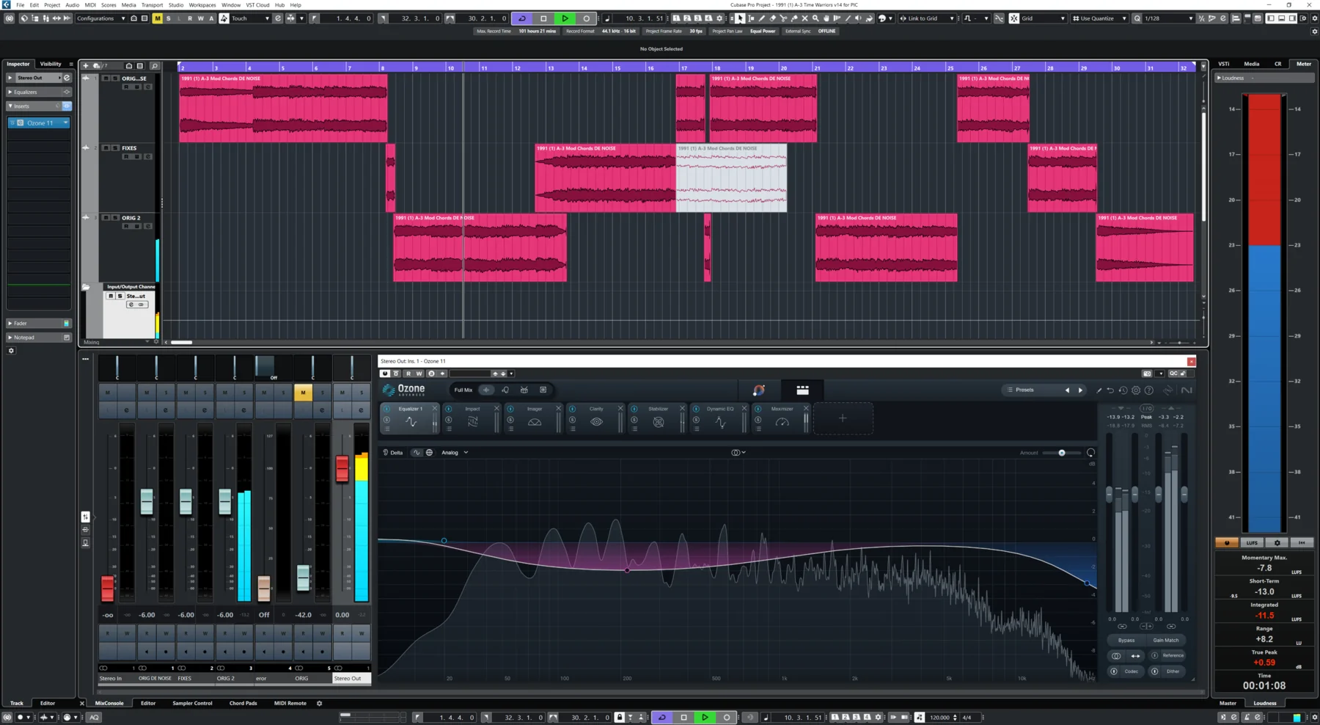Open Ozone help question mark icon

(x=1149, y=390)
